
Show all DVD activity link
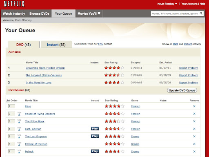pyautogui.click(x=176, y=44)
